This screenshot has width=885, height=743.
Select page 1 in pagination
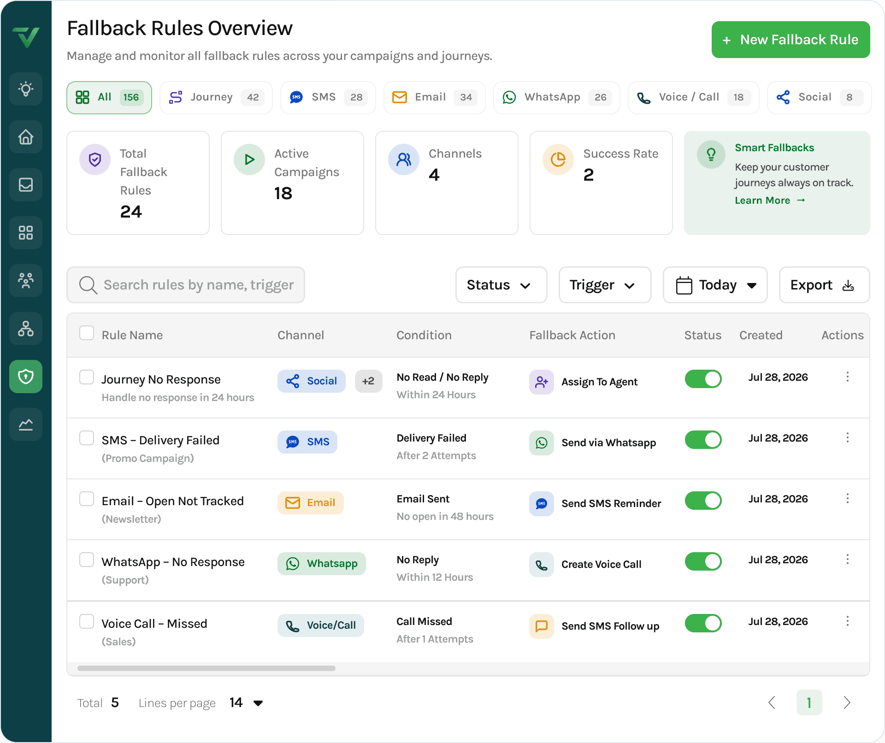point(809,702)
